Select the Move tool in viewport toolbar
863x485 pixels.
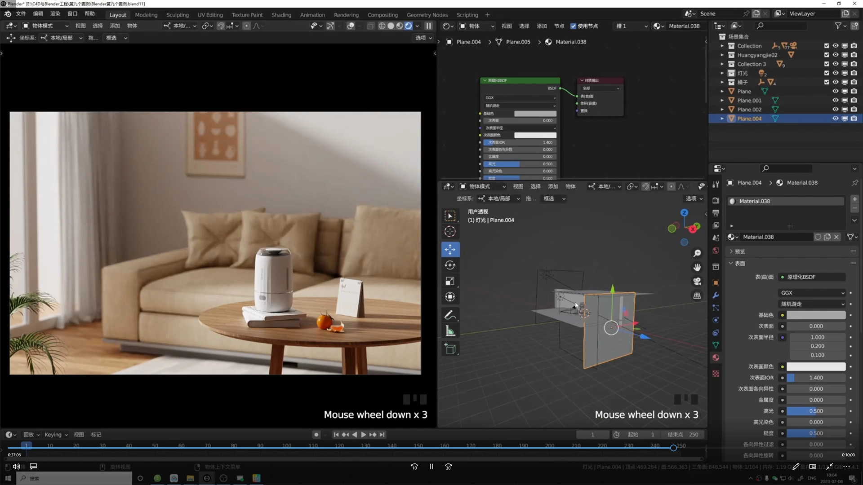(450, 250)
